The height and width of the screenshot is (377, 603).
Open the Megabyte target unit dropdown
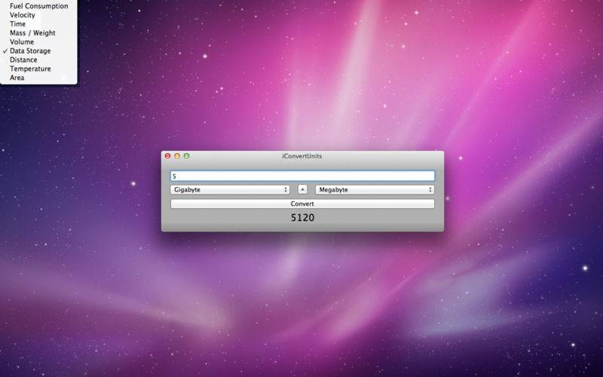point(375,190)
